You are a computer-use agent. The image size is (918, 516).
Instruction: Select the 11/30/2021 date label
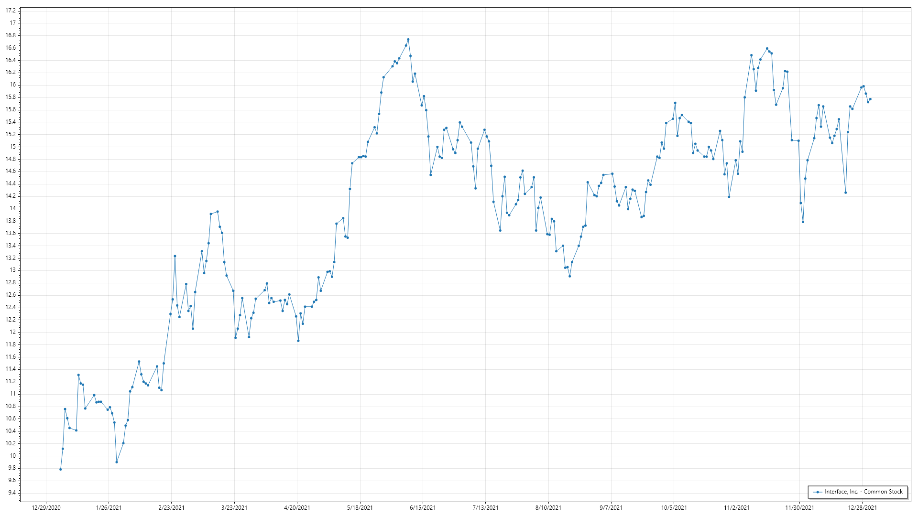pyautogui.click(x=799, y=508)
